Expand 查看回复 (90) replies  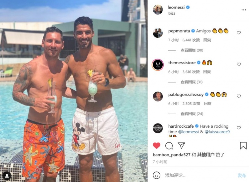click(192, 50)
